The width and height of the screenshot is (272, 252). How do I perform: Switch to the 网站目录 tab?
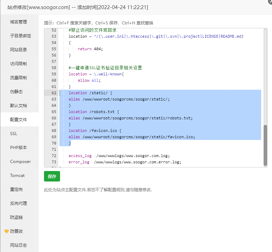point(19,50)
